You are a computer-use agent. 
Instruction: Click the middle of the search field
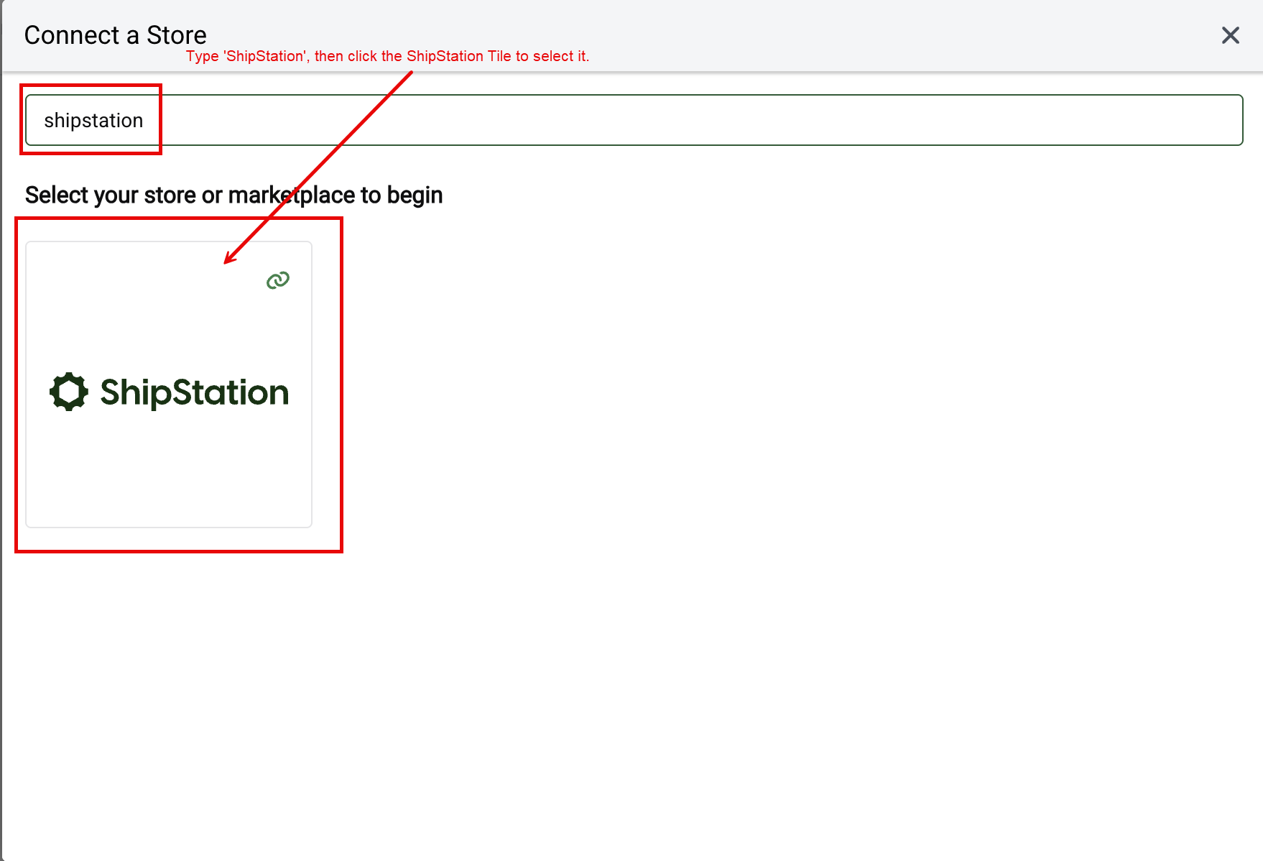[x=634, y=120]
